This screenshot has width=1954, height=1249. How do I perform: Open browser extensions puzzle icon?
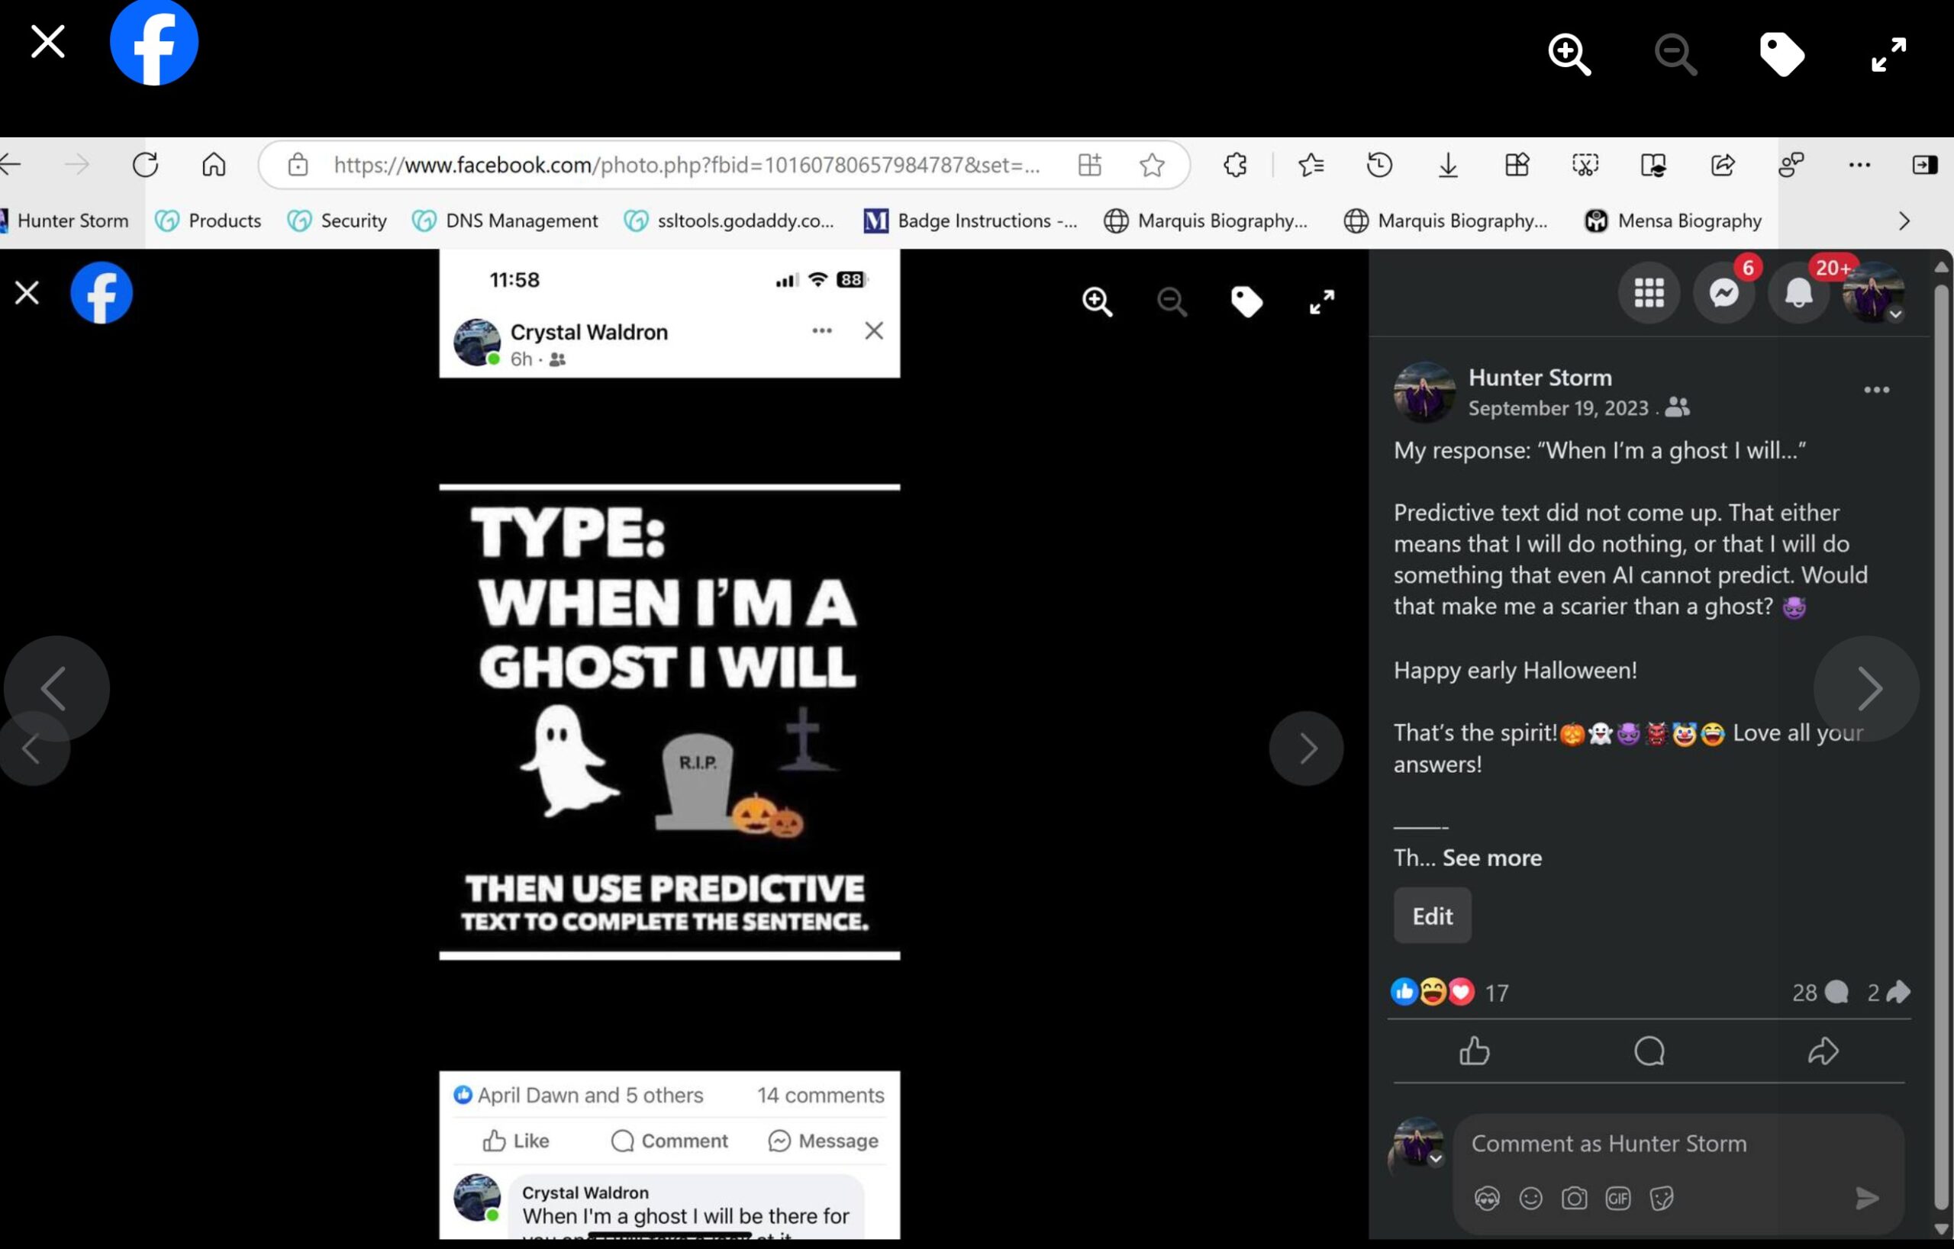[x=1234, y=166]
